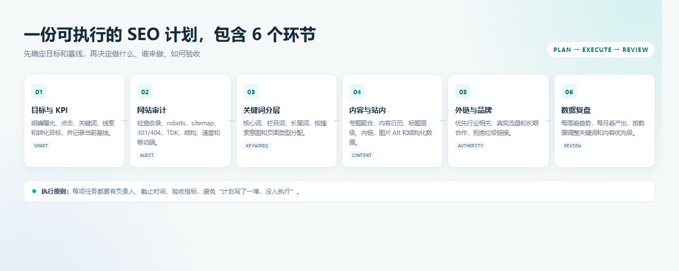Click the 目标与 KPI card title
Viewport: 679px width, 271px height.
click(49, 110)
